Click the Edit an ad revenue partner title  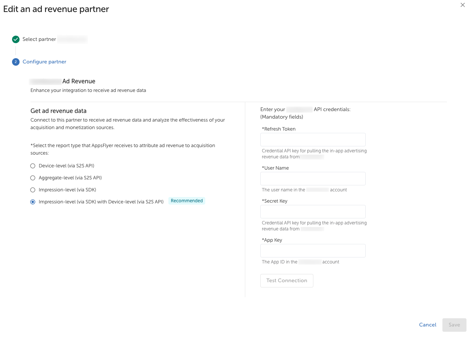(x=56, y=9)
